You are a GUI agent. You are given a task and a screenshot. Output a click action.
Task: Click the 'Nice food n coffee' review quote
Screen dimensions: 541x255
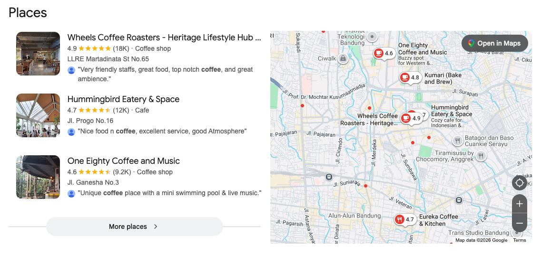(x=162, y=131)
